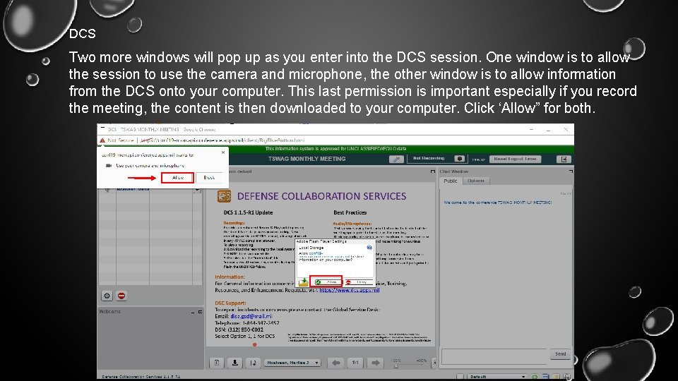
Task: Click the upload presentation icon
Action: [x=217, y=363]
